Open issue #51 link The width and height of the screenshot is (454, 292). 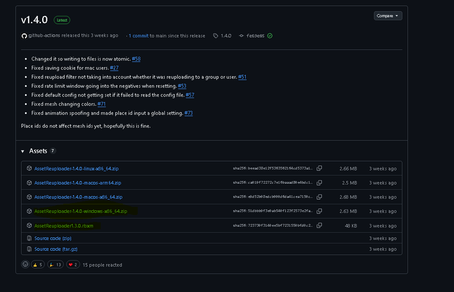point(242,77)
